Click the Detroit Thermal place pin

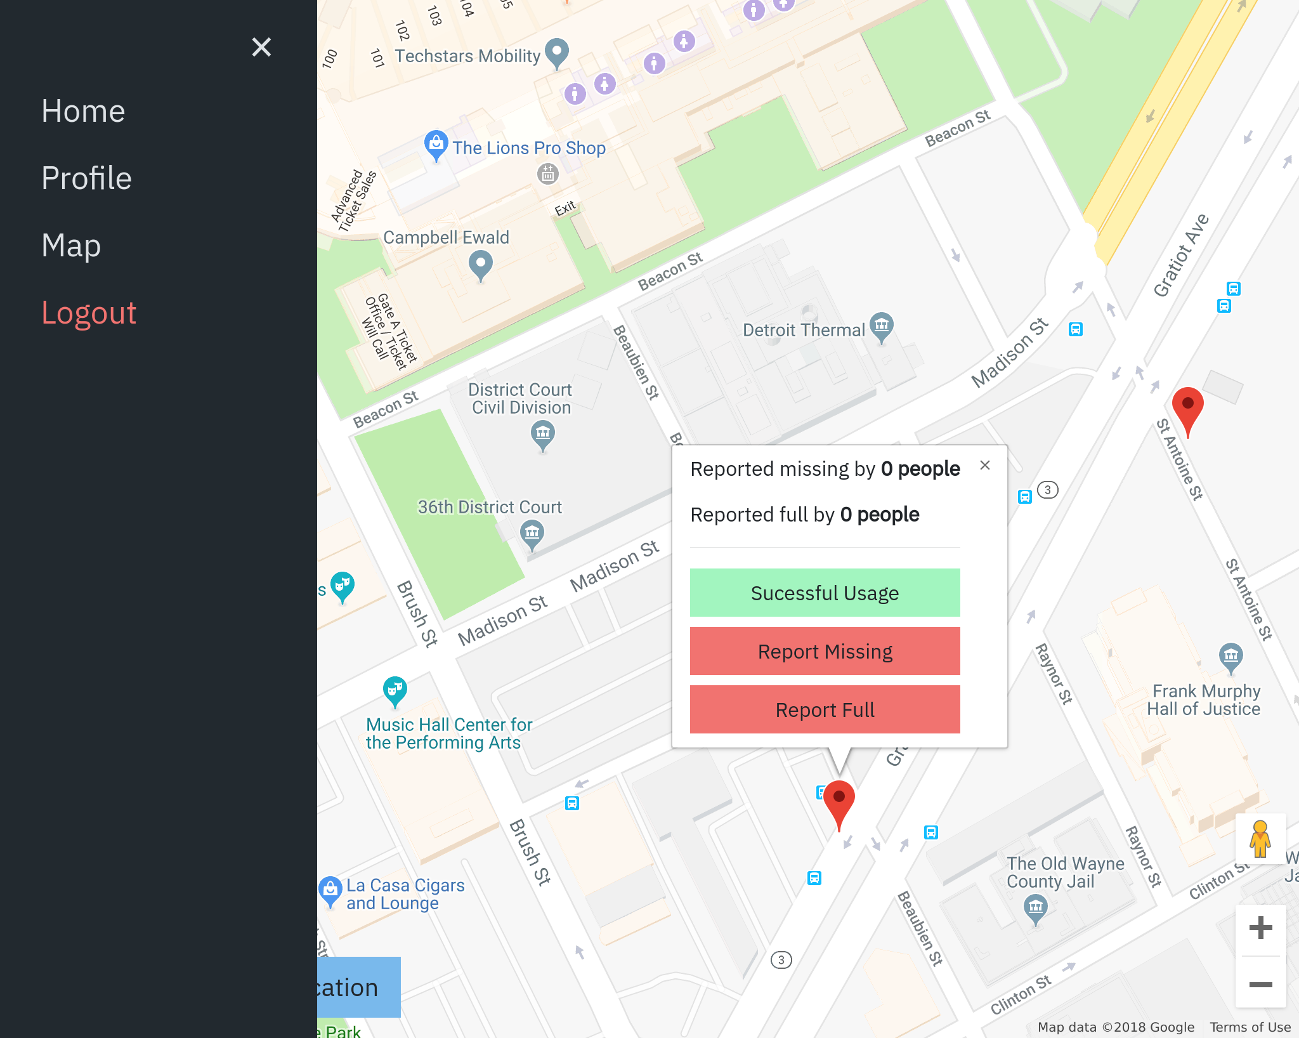(x=881, y=326)
